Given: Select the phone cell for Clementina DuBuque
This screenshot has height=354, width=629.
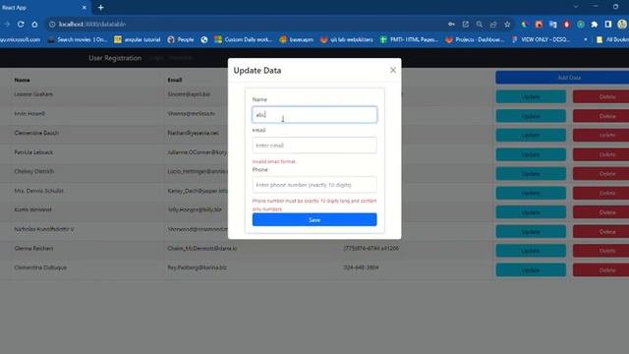Looking at the screenshot, I should pyautogui.click(x=361, y=267).
